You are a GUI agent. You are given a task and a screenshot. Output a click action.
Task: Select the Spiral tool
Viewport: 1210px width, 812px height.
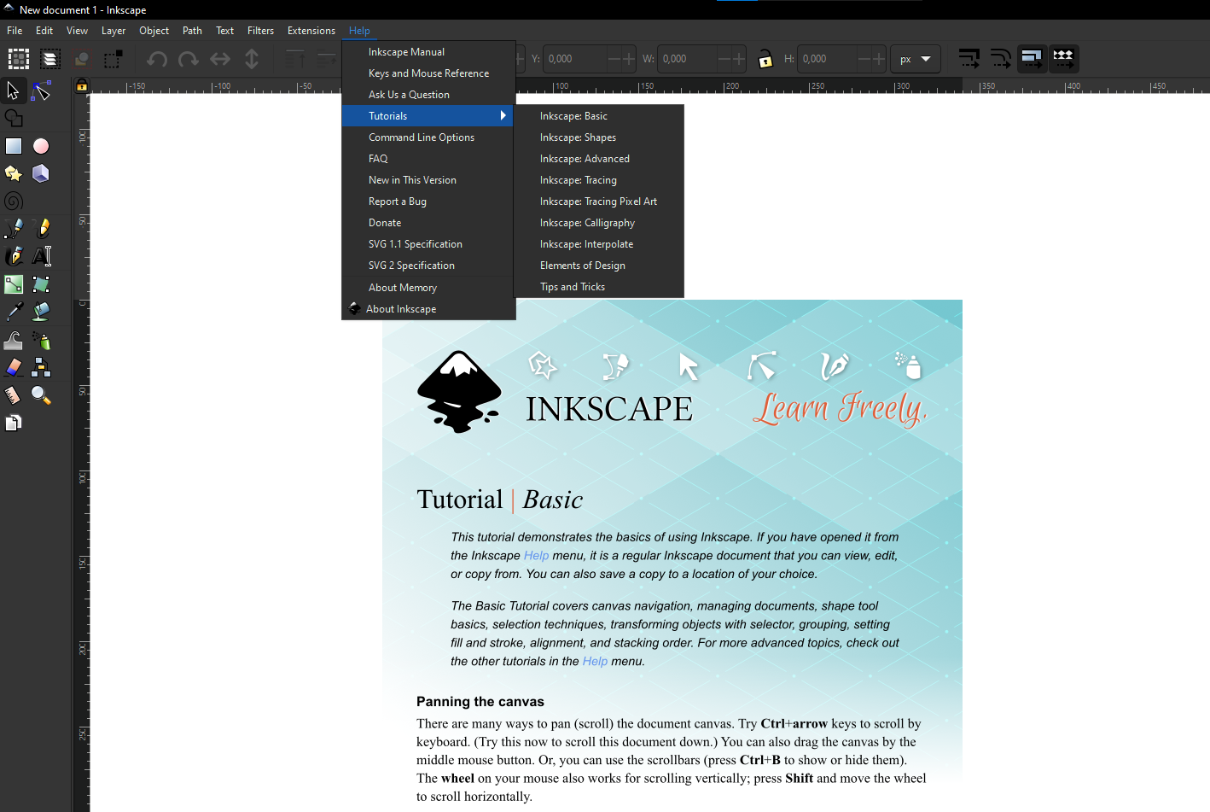coord(13,202)
